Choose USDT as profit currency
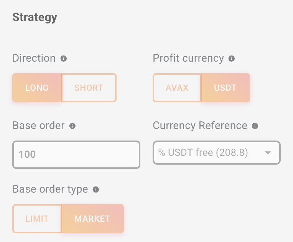 (225, 88)
